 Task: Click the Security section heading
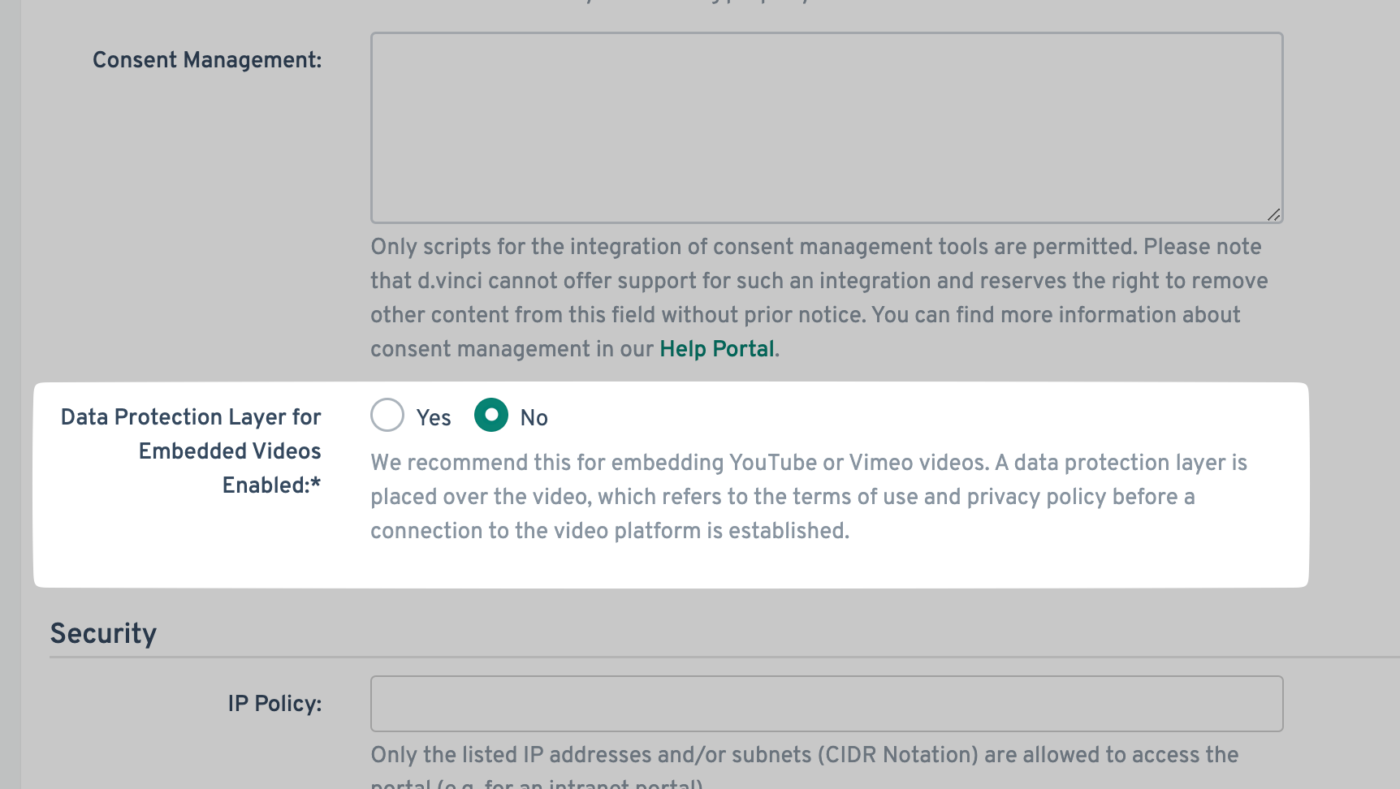tap(103, 634)
